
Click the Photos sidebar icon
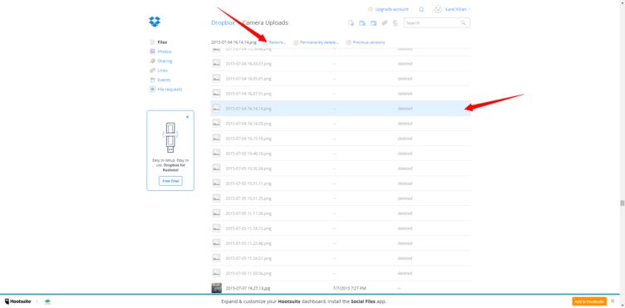[152, 51]
